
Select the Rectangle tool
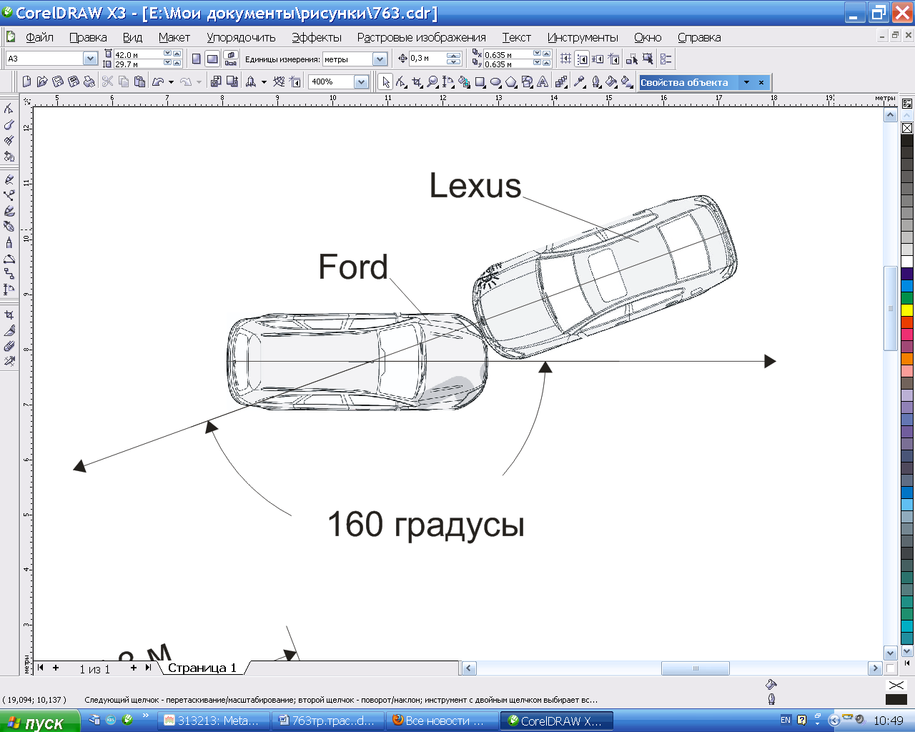click(480, 82)
